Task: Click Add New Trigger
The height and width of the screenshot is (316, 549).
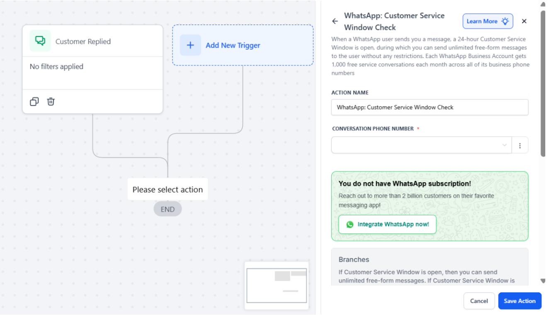Action: click(x=243, y=45)
